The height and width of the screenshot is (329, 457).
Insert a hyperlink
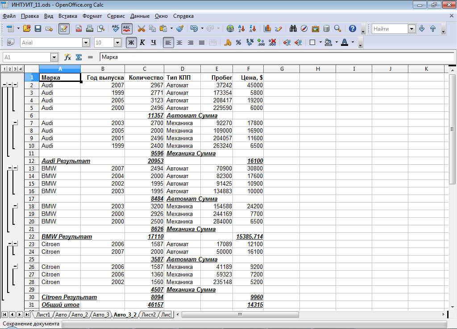[x=230, y=28]
